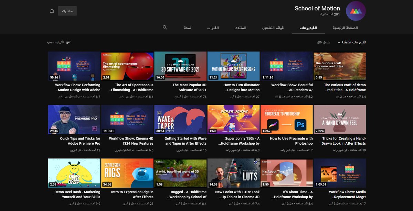
Task: Click title Workflow Show: Performing Motion Design
Action: tap(77, 87)
